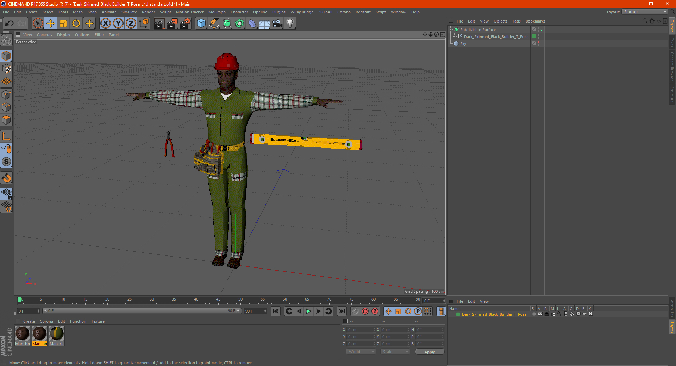Play animation forward
676x366 pixels.
308,311
